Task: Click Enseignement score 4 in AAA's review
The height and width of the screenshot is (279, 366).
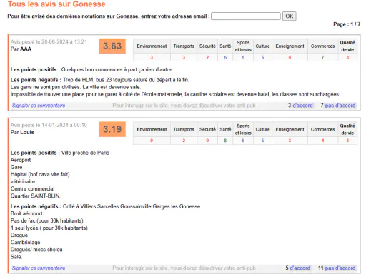Action: [x=290, y=57]
